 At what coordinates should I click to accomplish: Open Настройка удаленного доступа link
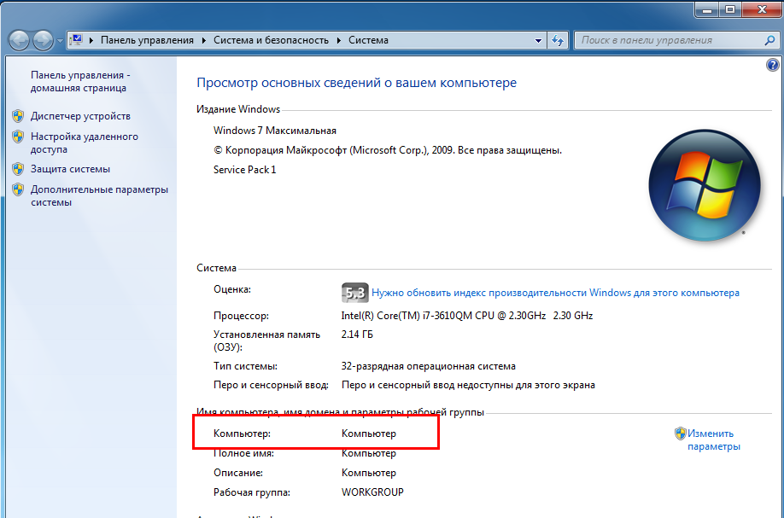point(84,143)
